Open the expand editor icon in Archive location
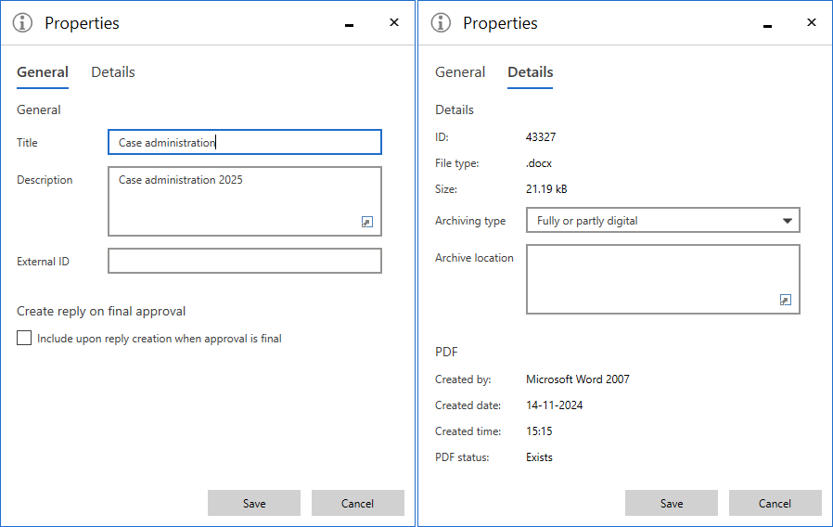Screen dimensions: 833x527 (786, 300)
